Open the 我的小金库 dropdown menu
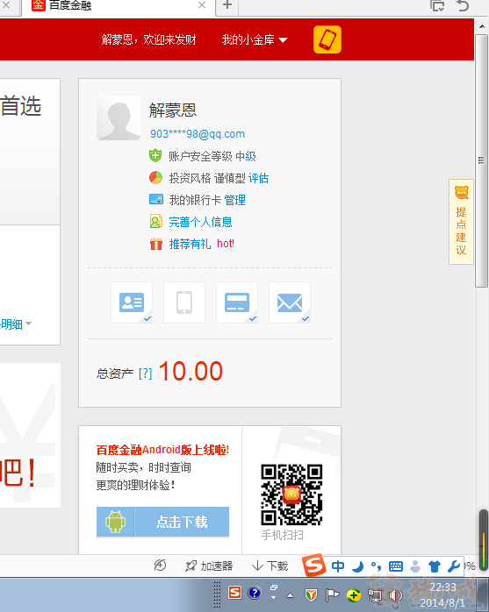Viewport: 489px width, 612px height. coord(255,39)
